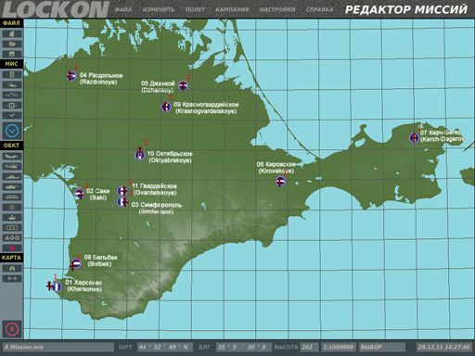475x356 pixels.
Task: Click the checkmark icon in МИС section
Action: pyautogui.click(x=12, y=115)
